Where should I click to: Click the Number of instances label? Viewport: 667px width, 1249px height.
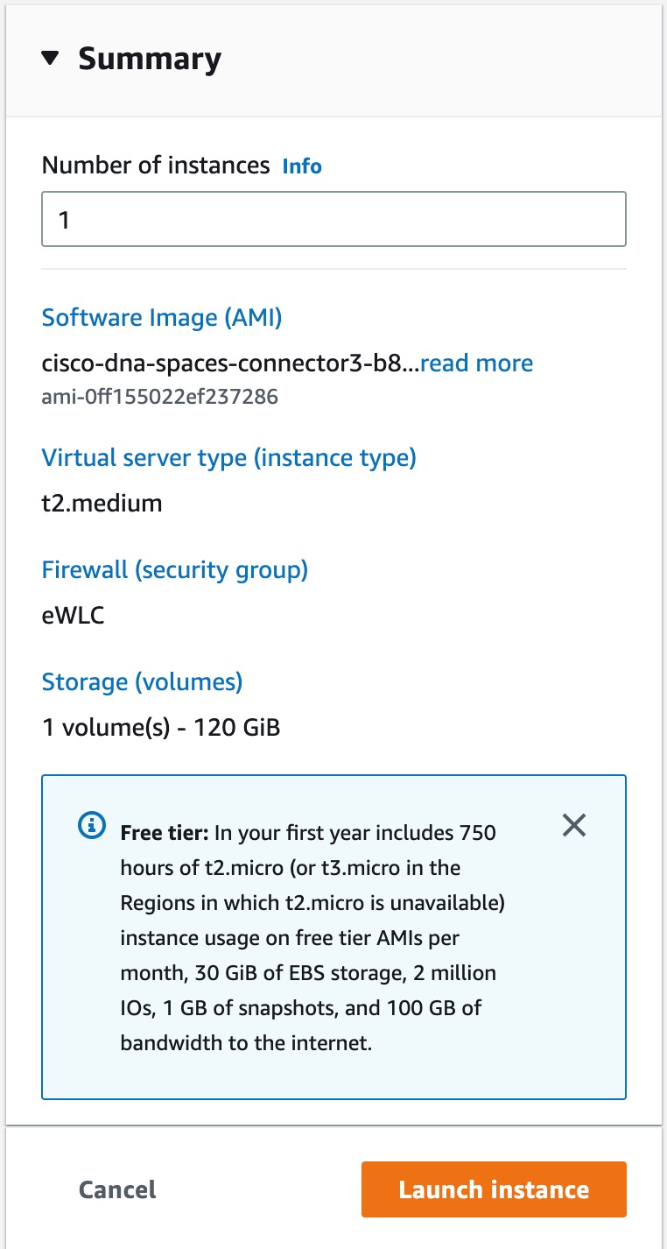point(156,166)
